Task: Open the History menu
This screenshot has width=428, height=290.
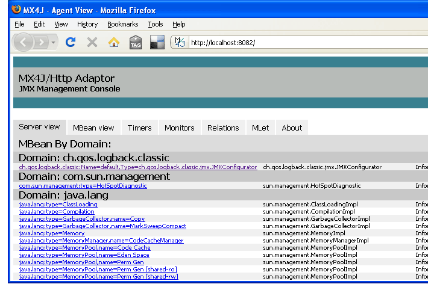Action: [x=87, y=24]
